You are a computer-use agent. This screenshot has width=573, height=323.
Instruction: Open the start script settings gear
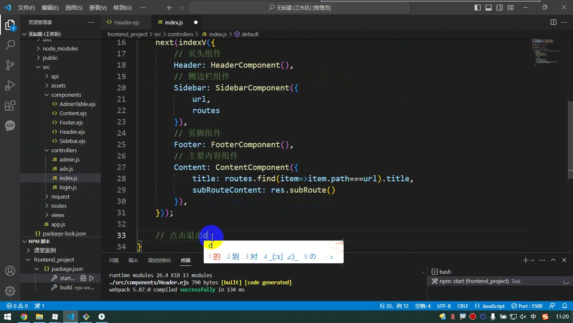click(x=83, y=278)
